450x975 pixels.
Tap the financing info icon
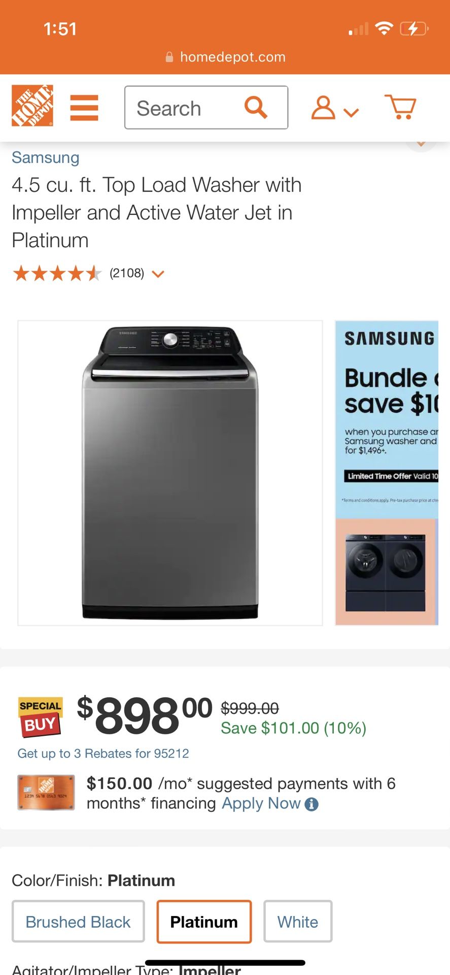pos(311,804)
